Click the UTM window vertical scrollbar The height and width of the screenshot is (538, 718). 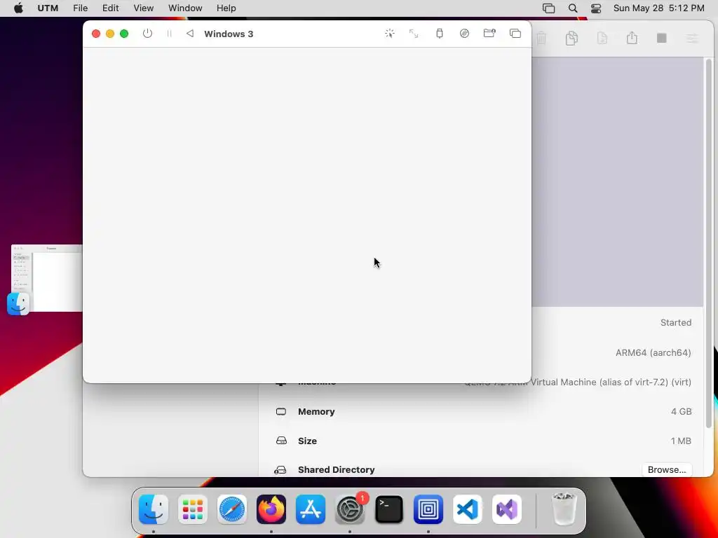pos(709,242)
